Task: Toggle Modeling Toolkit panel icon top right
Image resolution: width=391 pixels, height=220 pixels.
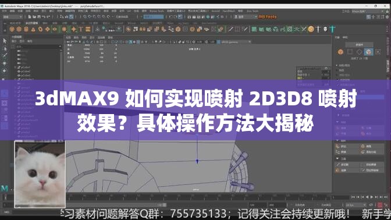Action: coord(368,17)
